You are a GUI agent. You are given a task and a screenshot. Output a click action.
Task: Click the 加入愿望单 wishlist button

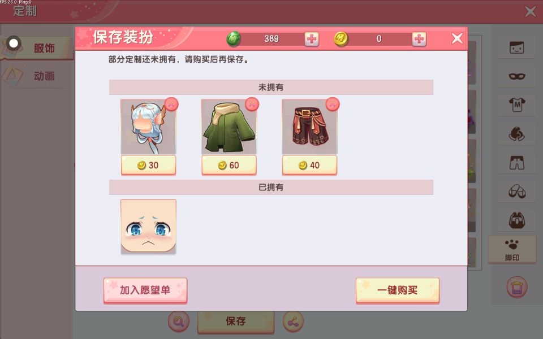(145, 290)
